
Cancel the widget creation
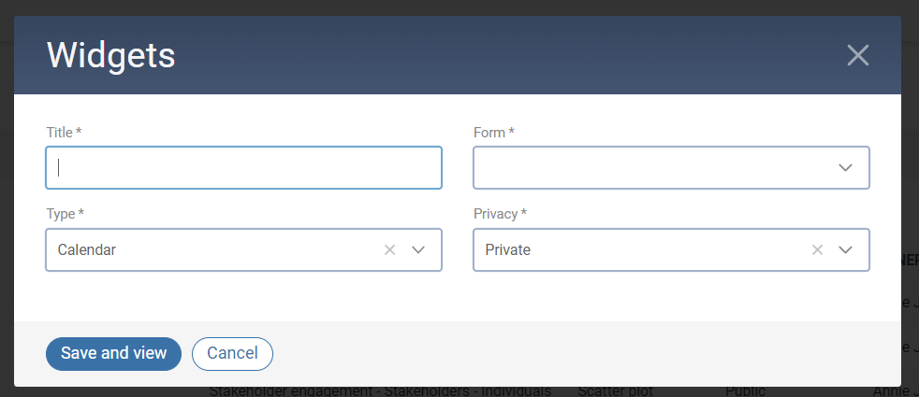232,353
